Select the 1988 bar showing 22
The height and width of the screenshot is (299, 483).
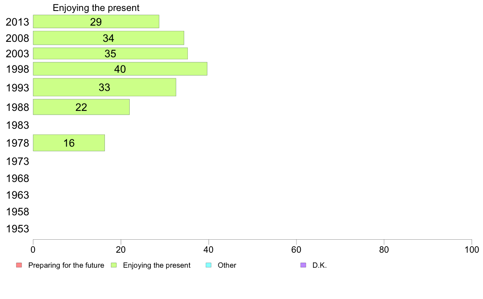coord(81,107)
